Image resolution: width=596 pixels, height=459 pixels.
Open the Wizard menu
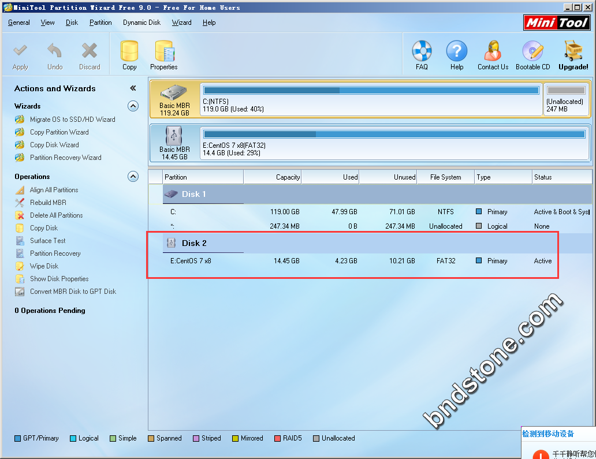pyautogui.click(x=182, y=23)
